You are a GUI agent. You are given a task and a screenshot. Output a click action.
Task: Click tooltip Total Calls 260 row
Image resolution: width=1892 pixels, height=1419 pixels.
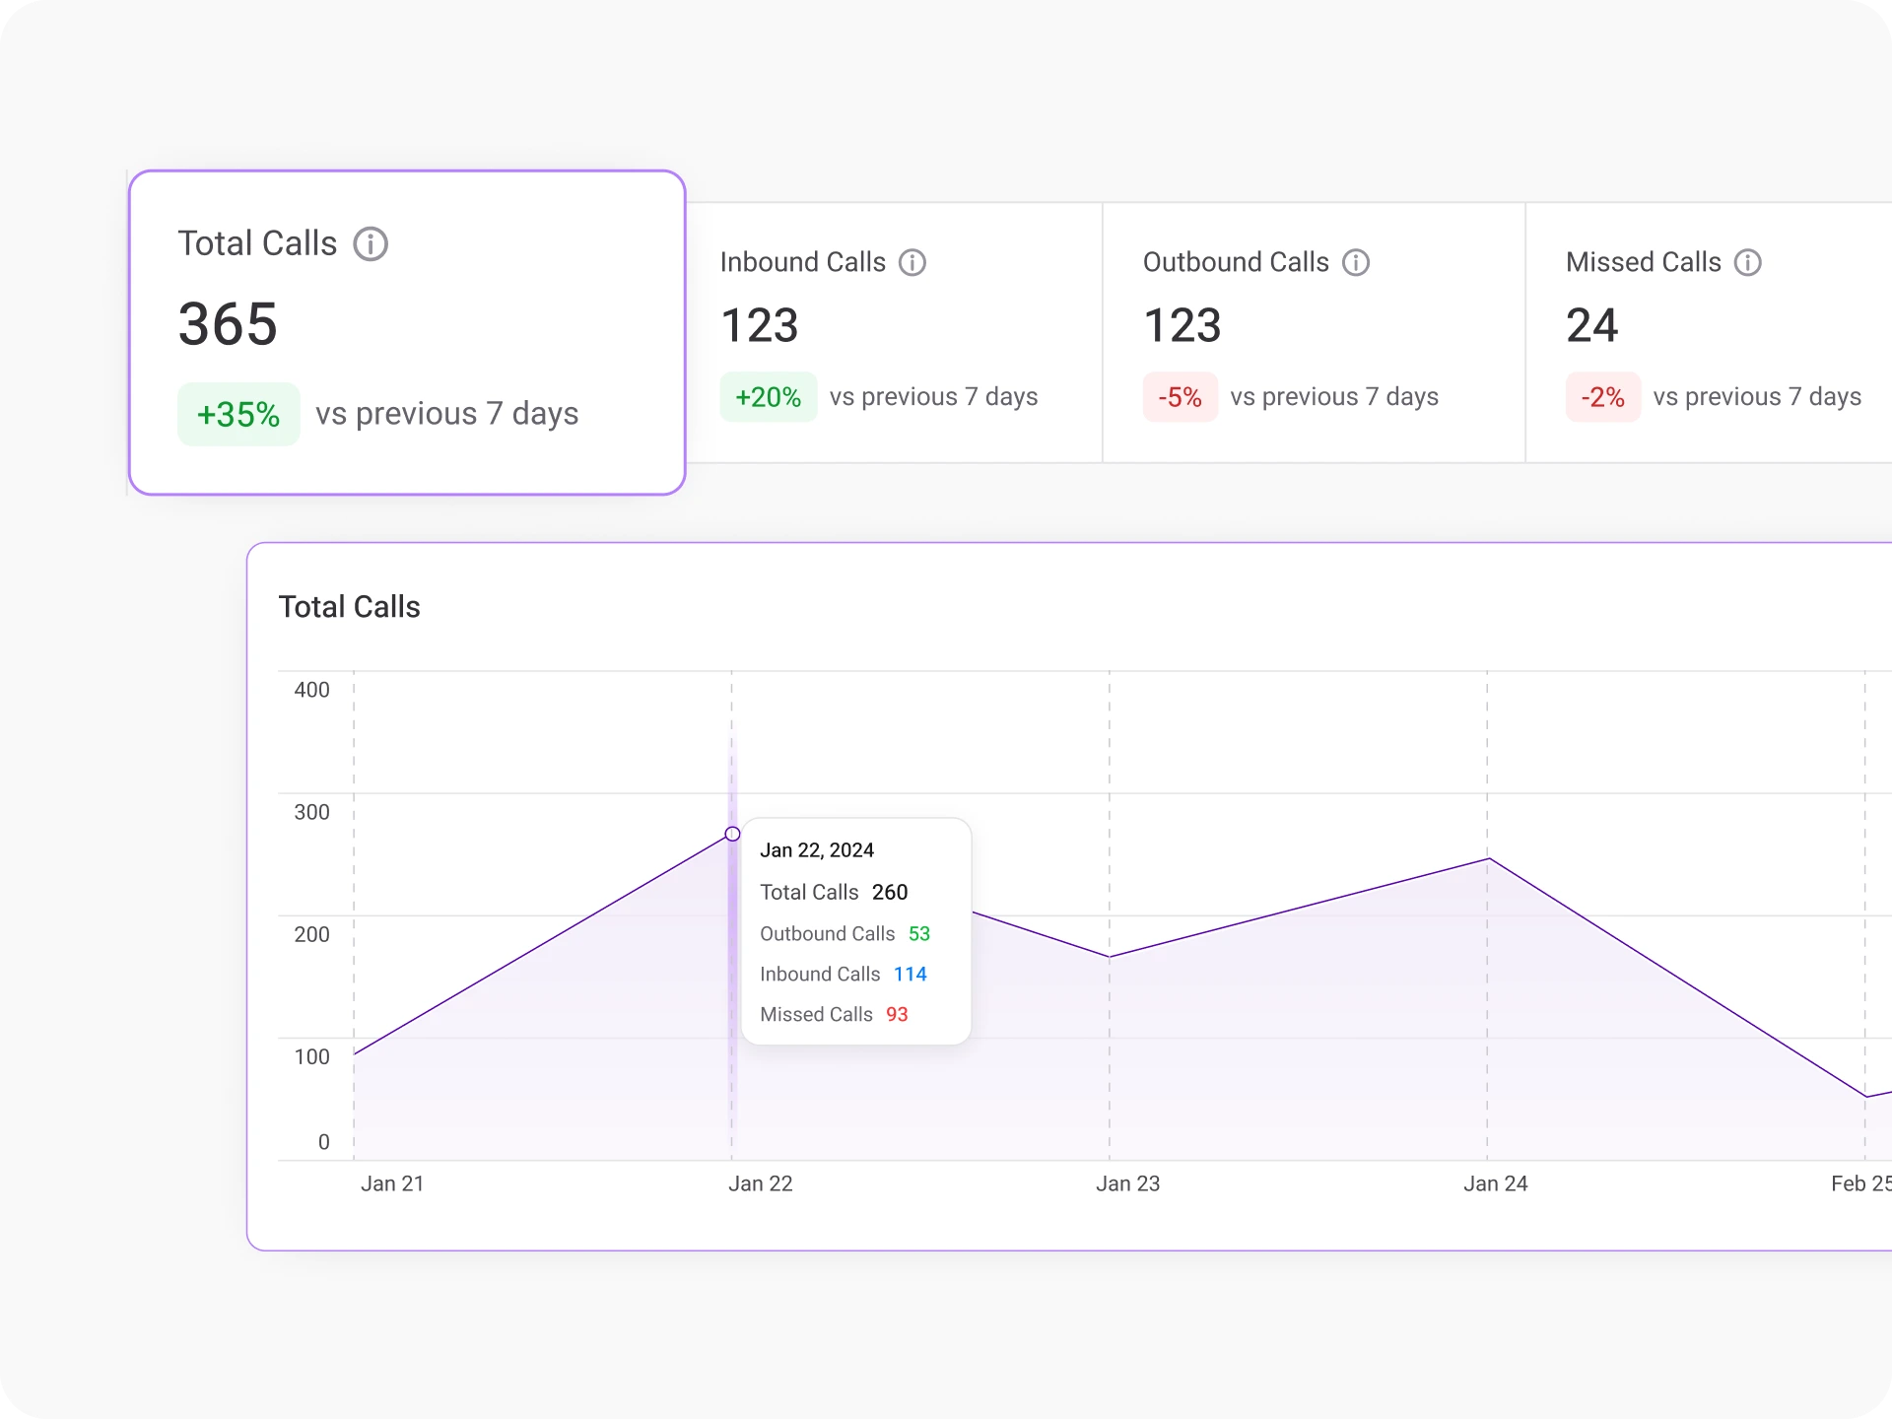coord(834,892)
